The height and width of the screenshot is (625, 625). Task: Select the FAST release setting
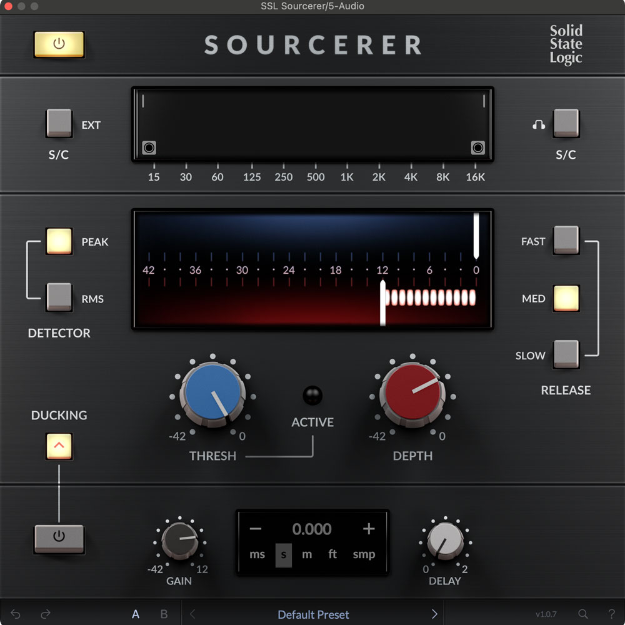[566, 241]
